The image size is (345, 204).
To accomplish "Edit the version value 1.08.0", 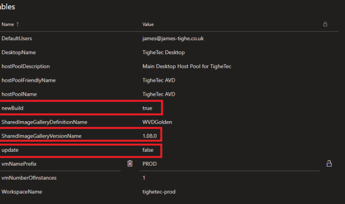I will (x=150, y=136).
